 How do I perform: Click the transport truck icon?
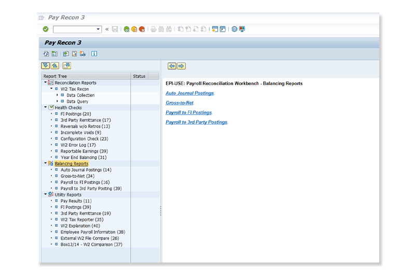(82, 54)
